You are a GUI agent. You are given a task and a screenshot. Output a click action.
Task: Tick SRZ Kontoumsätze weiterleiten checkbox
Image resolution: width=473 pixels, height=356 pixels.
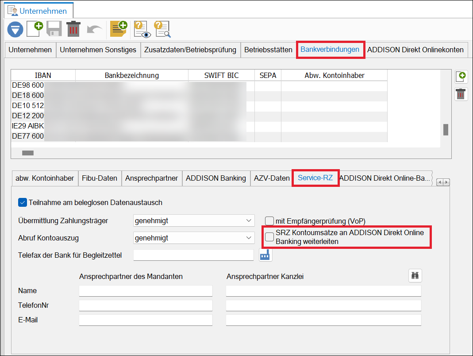click(269, 237)
